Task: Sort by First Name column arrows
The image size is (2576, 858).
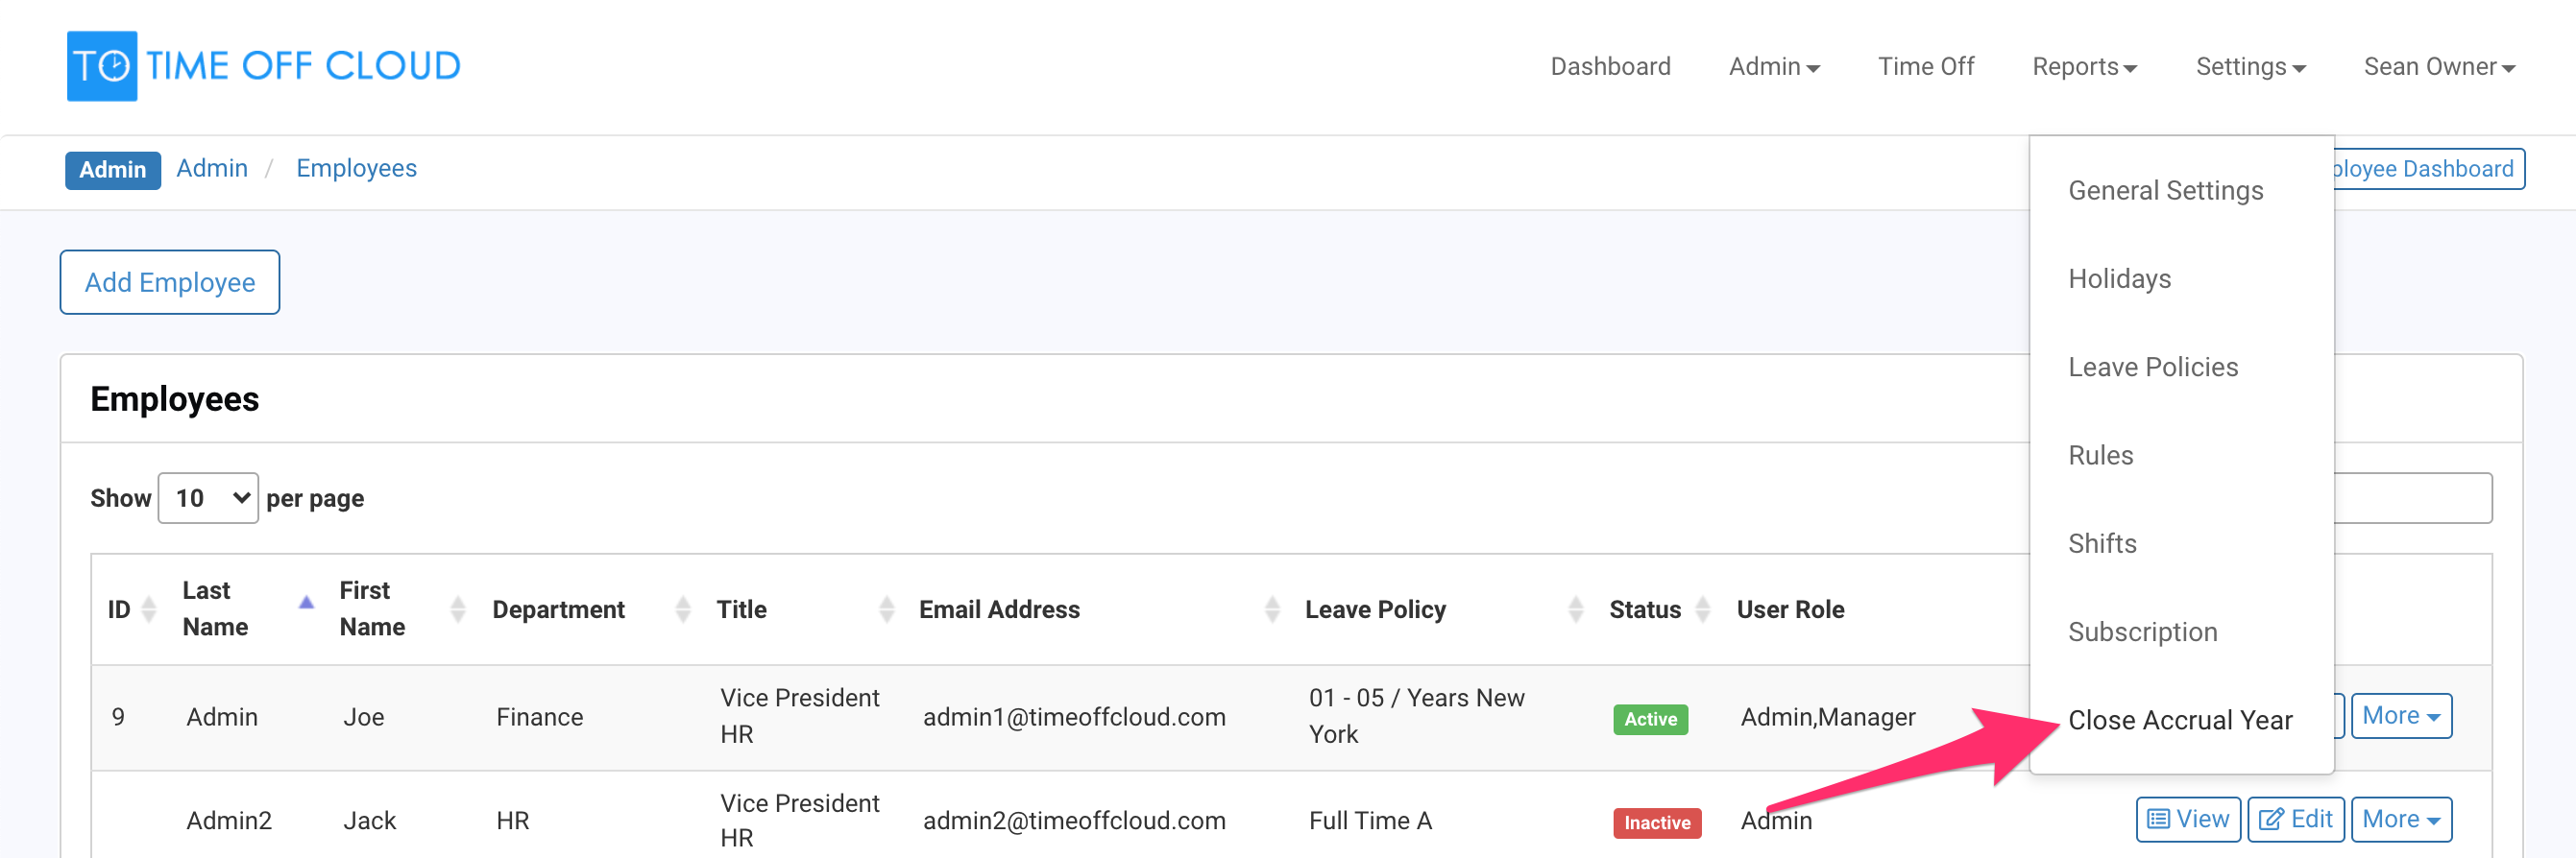Action: pyautogui.click(x=458, y=608)
